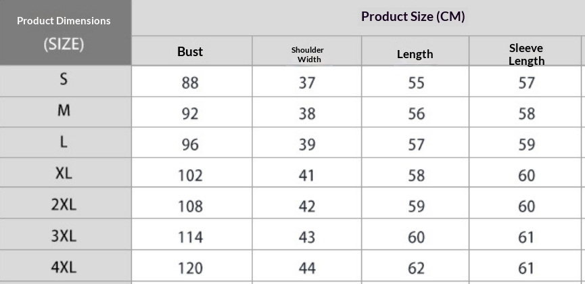Image resolution: width=585 pixels, height=284 pixels.
Task: Click bust value 88 for size S
Action: 190,83
